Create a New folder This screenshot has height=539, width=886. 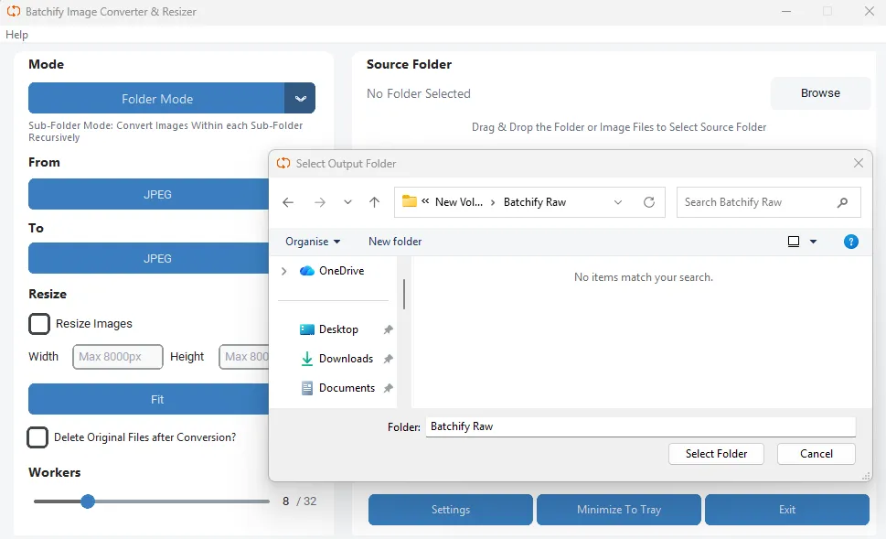click(394, 241)
